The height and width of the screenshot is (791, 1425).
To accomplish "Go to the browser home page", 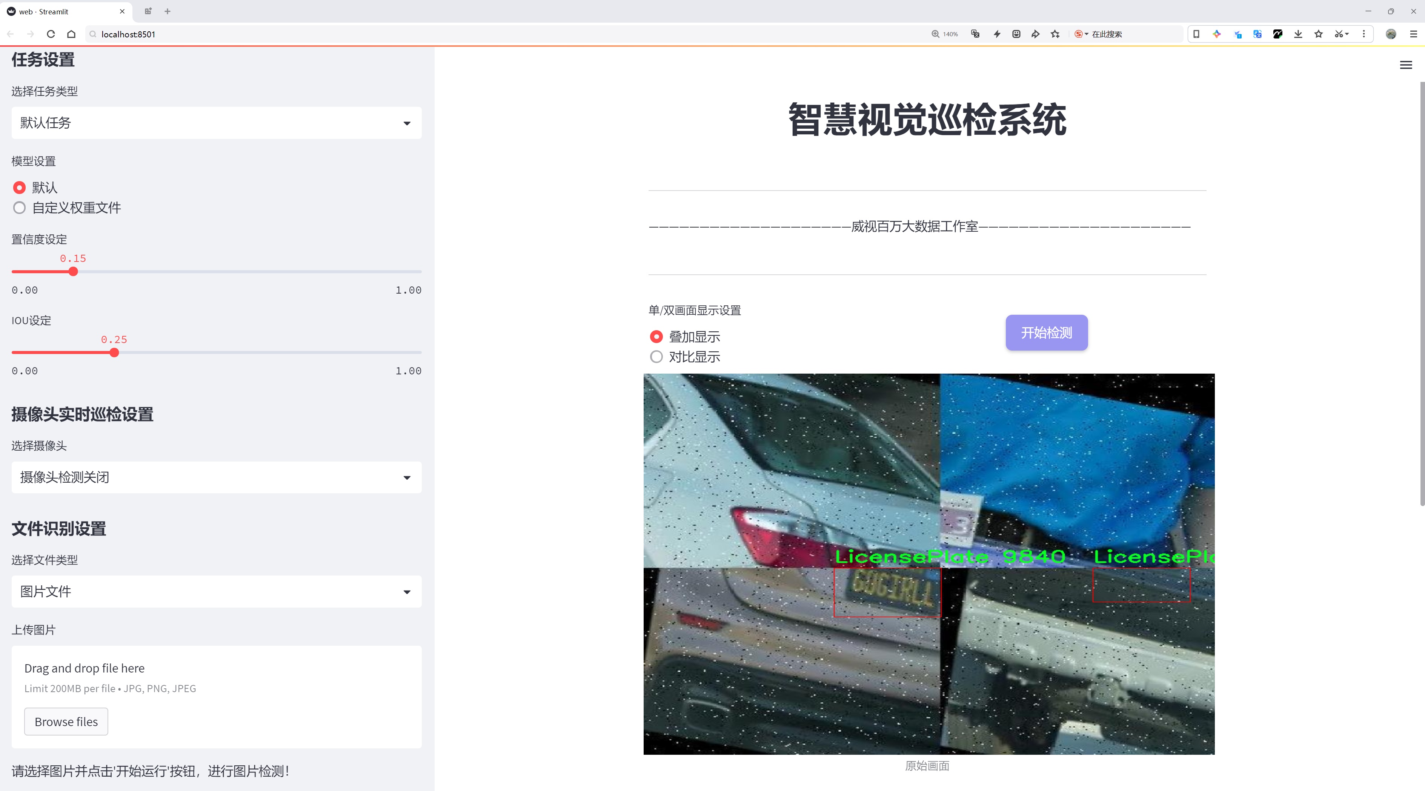I will (71, 34).
